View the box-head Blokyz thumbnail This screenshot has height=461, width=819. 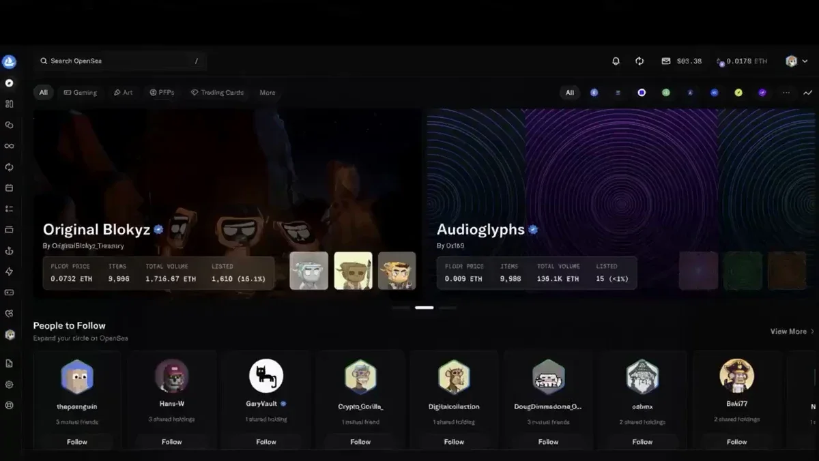[x=353, y=271]
